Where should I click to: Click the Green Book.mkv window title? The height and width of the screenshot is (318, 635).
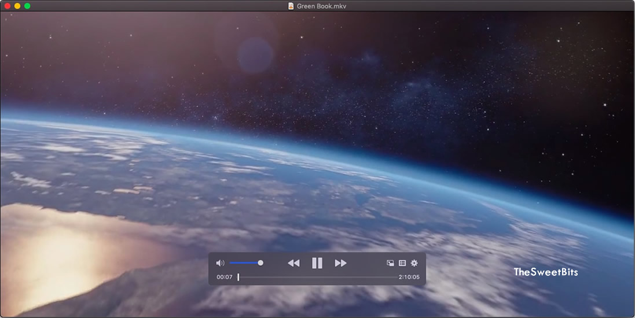321,6
